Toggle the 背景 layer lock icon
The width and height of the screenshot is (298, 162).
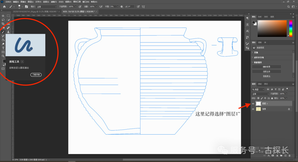click(289, 109)
